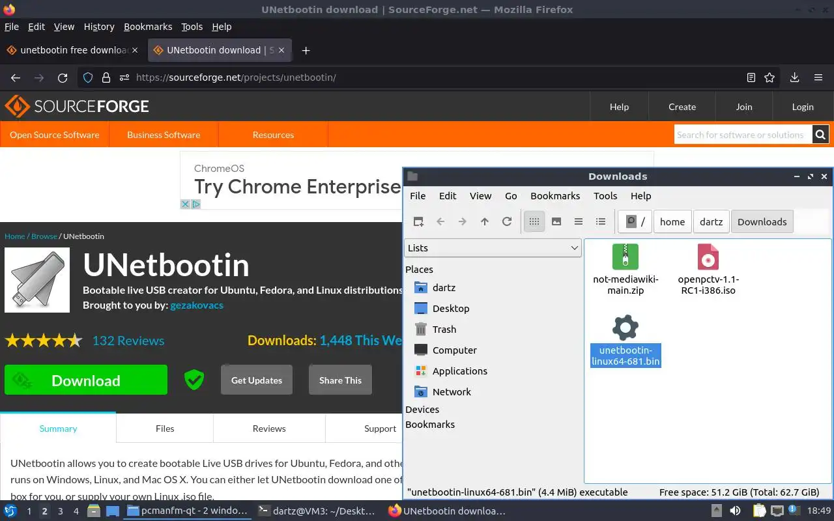Click the file manager back arrow
The image size is (834, 521).
pyautogui.click(x=440, y=221)
